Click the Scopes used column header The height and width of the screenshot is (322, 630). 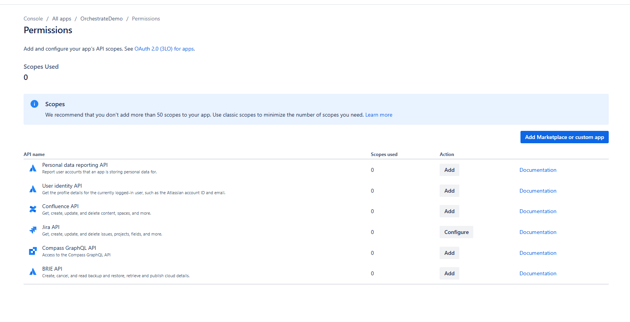[384, 154]
